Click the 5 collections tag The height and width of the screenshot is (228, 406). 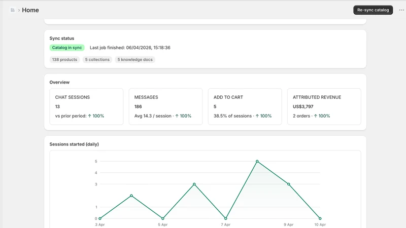(x=97, y=59)
